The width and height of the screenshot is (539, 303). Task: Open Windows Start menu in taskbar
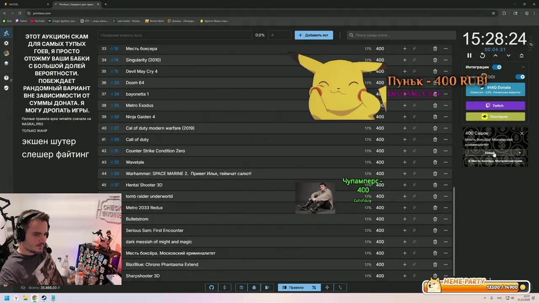point(7,298)
